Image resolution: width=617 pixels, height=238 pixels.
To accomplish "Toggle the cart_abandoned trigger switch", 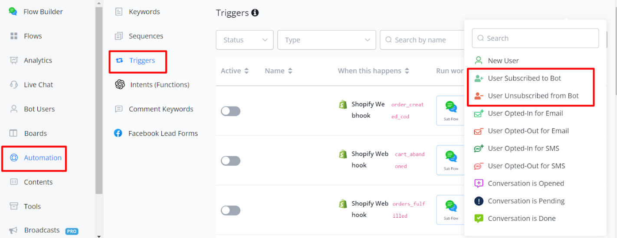I will pos(230,161).
